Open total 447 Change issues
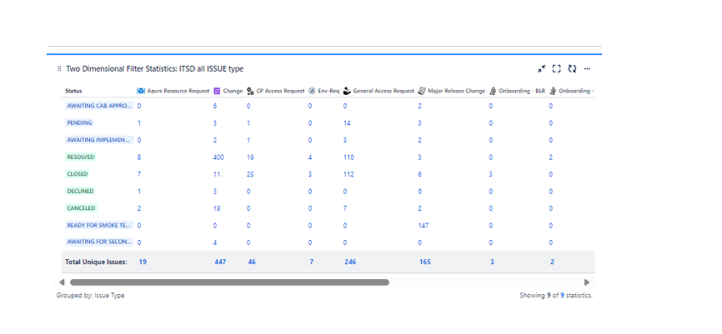 [x=221, y=262]
